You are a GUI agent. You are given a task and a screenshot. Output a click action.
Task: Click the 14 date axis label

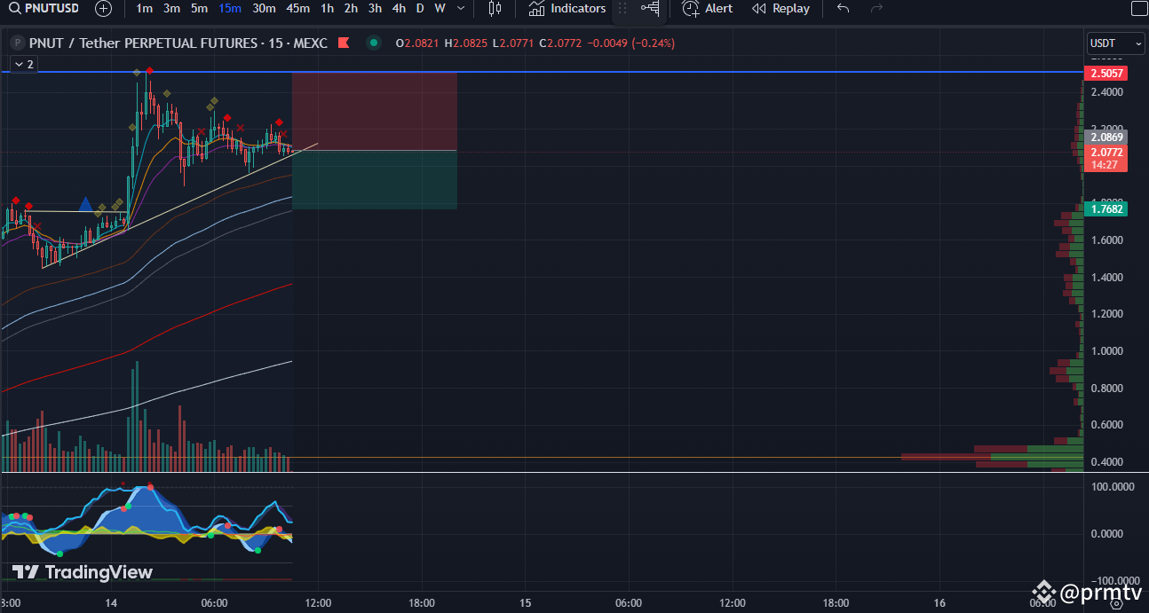[111, 603]
